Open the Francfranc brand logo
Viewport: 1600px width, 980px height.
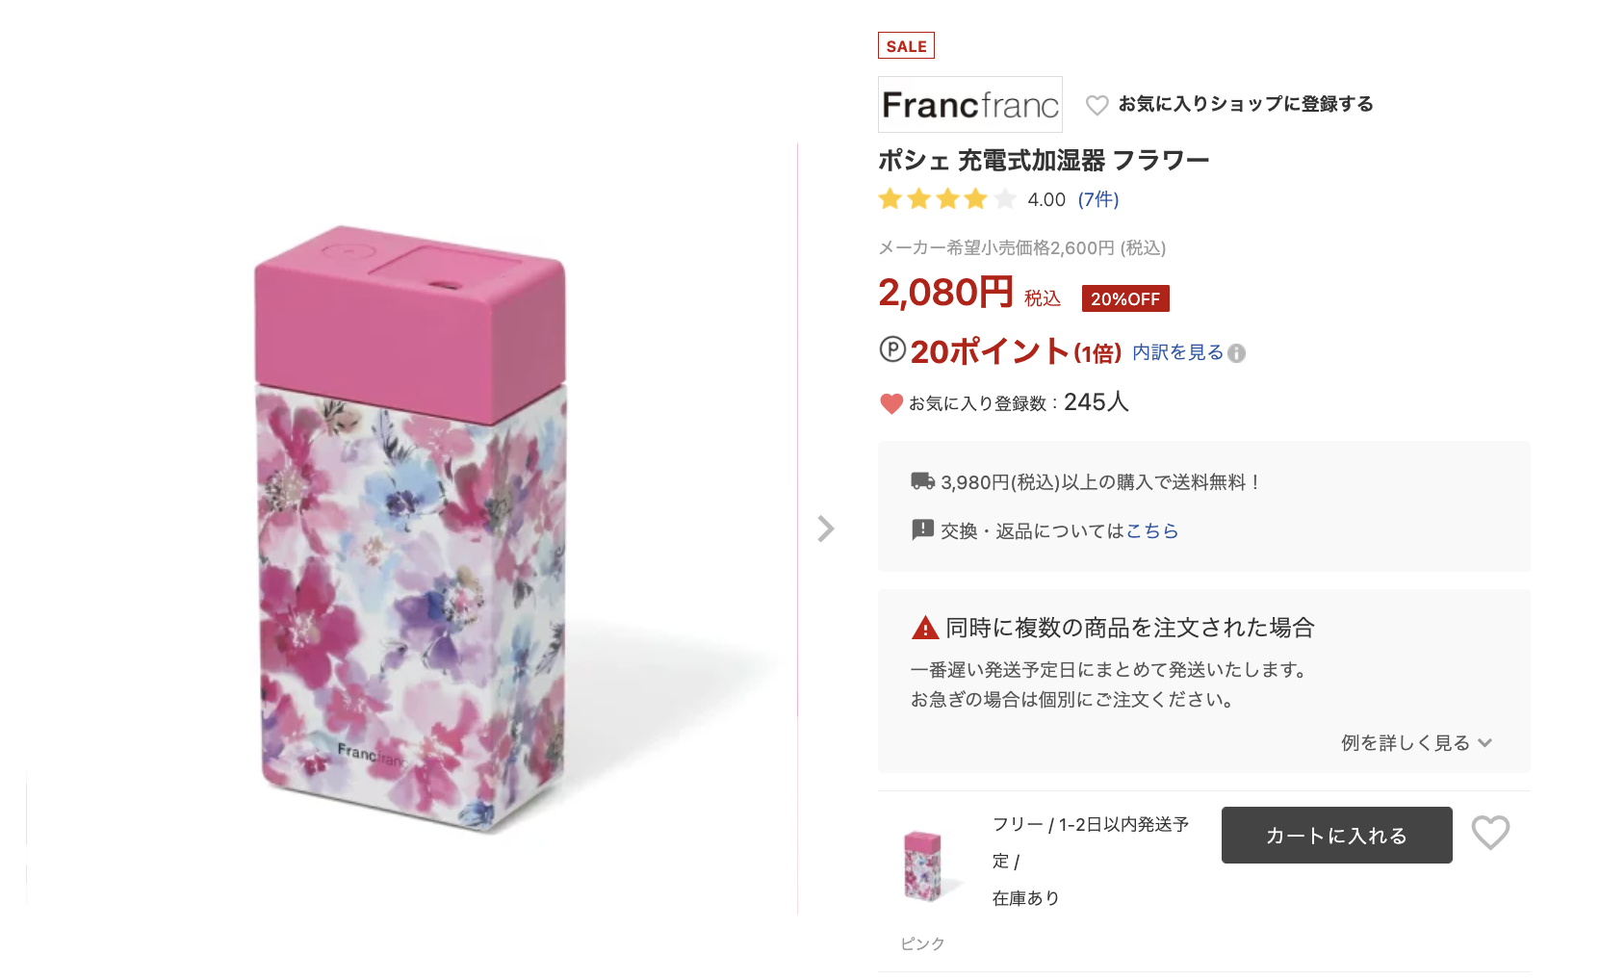coord(970,104)
